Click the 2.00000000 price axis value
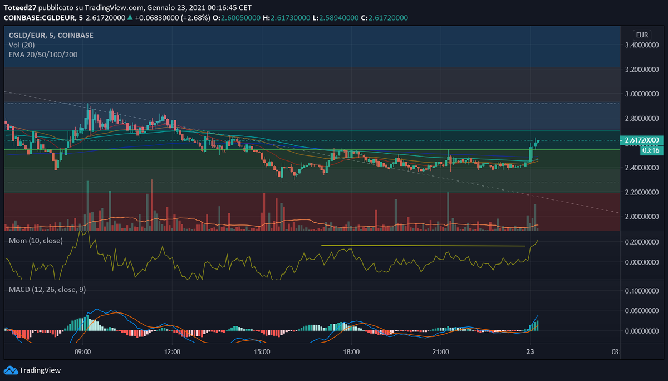 [x=643, y=217]
